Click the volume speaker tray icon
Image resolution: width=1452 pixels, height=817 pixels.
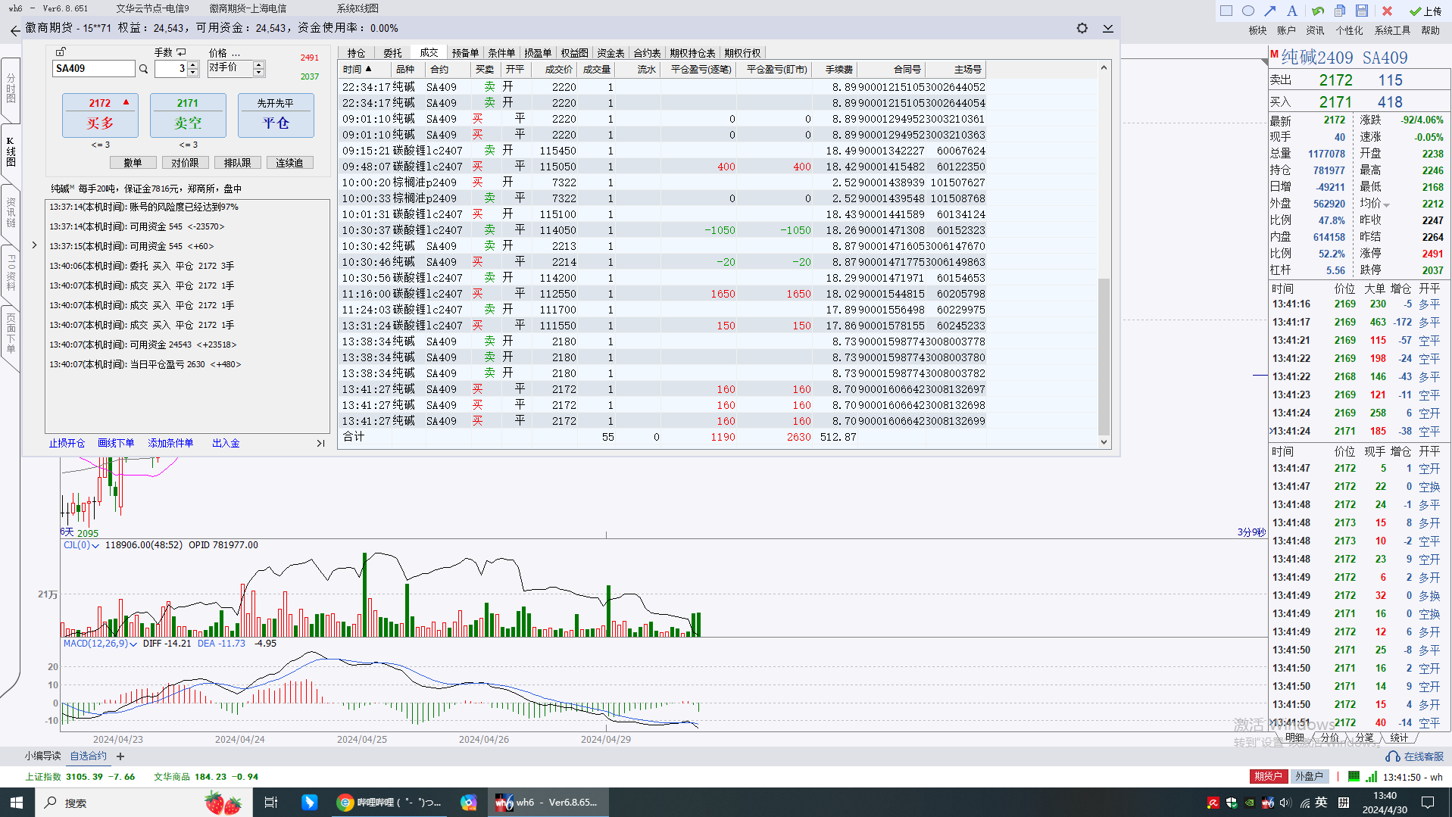(x=1286, y=802)
